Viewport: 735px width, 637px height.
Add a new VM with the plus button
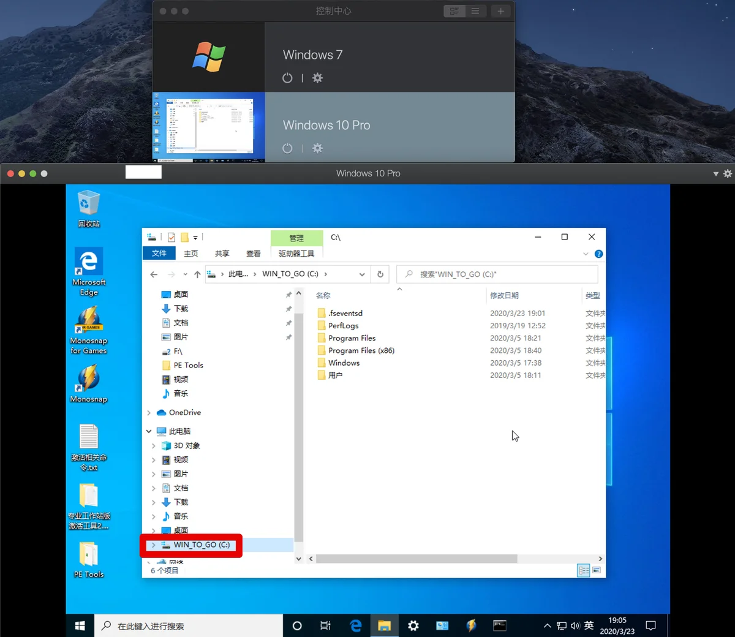[500, 11]
